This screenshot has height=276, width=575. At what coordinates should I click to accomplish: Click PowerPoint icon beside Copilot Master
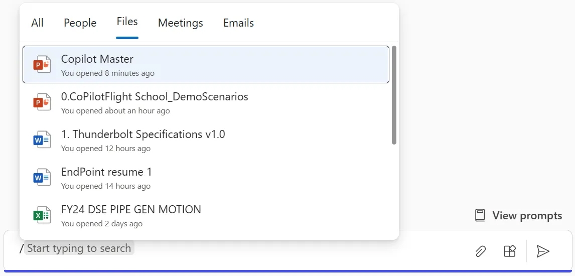[x=42, y=65]
